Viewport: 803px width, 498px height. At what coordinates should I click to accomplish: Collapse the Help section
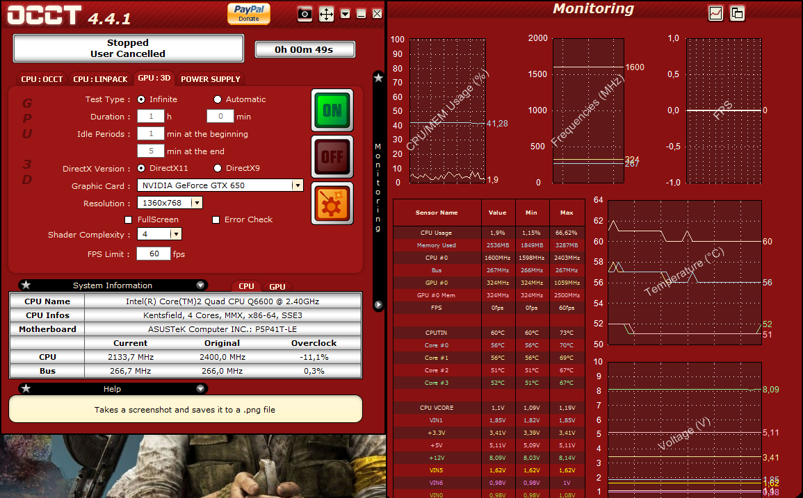click(x=200, y=388)
